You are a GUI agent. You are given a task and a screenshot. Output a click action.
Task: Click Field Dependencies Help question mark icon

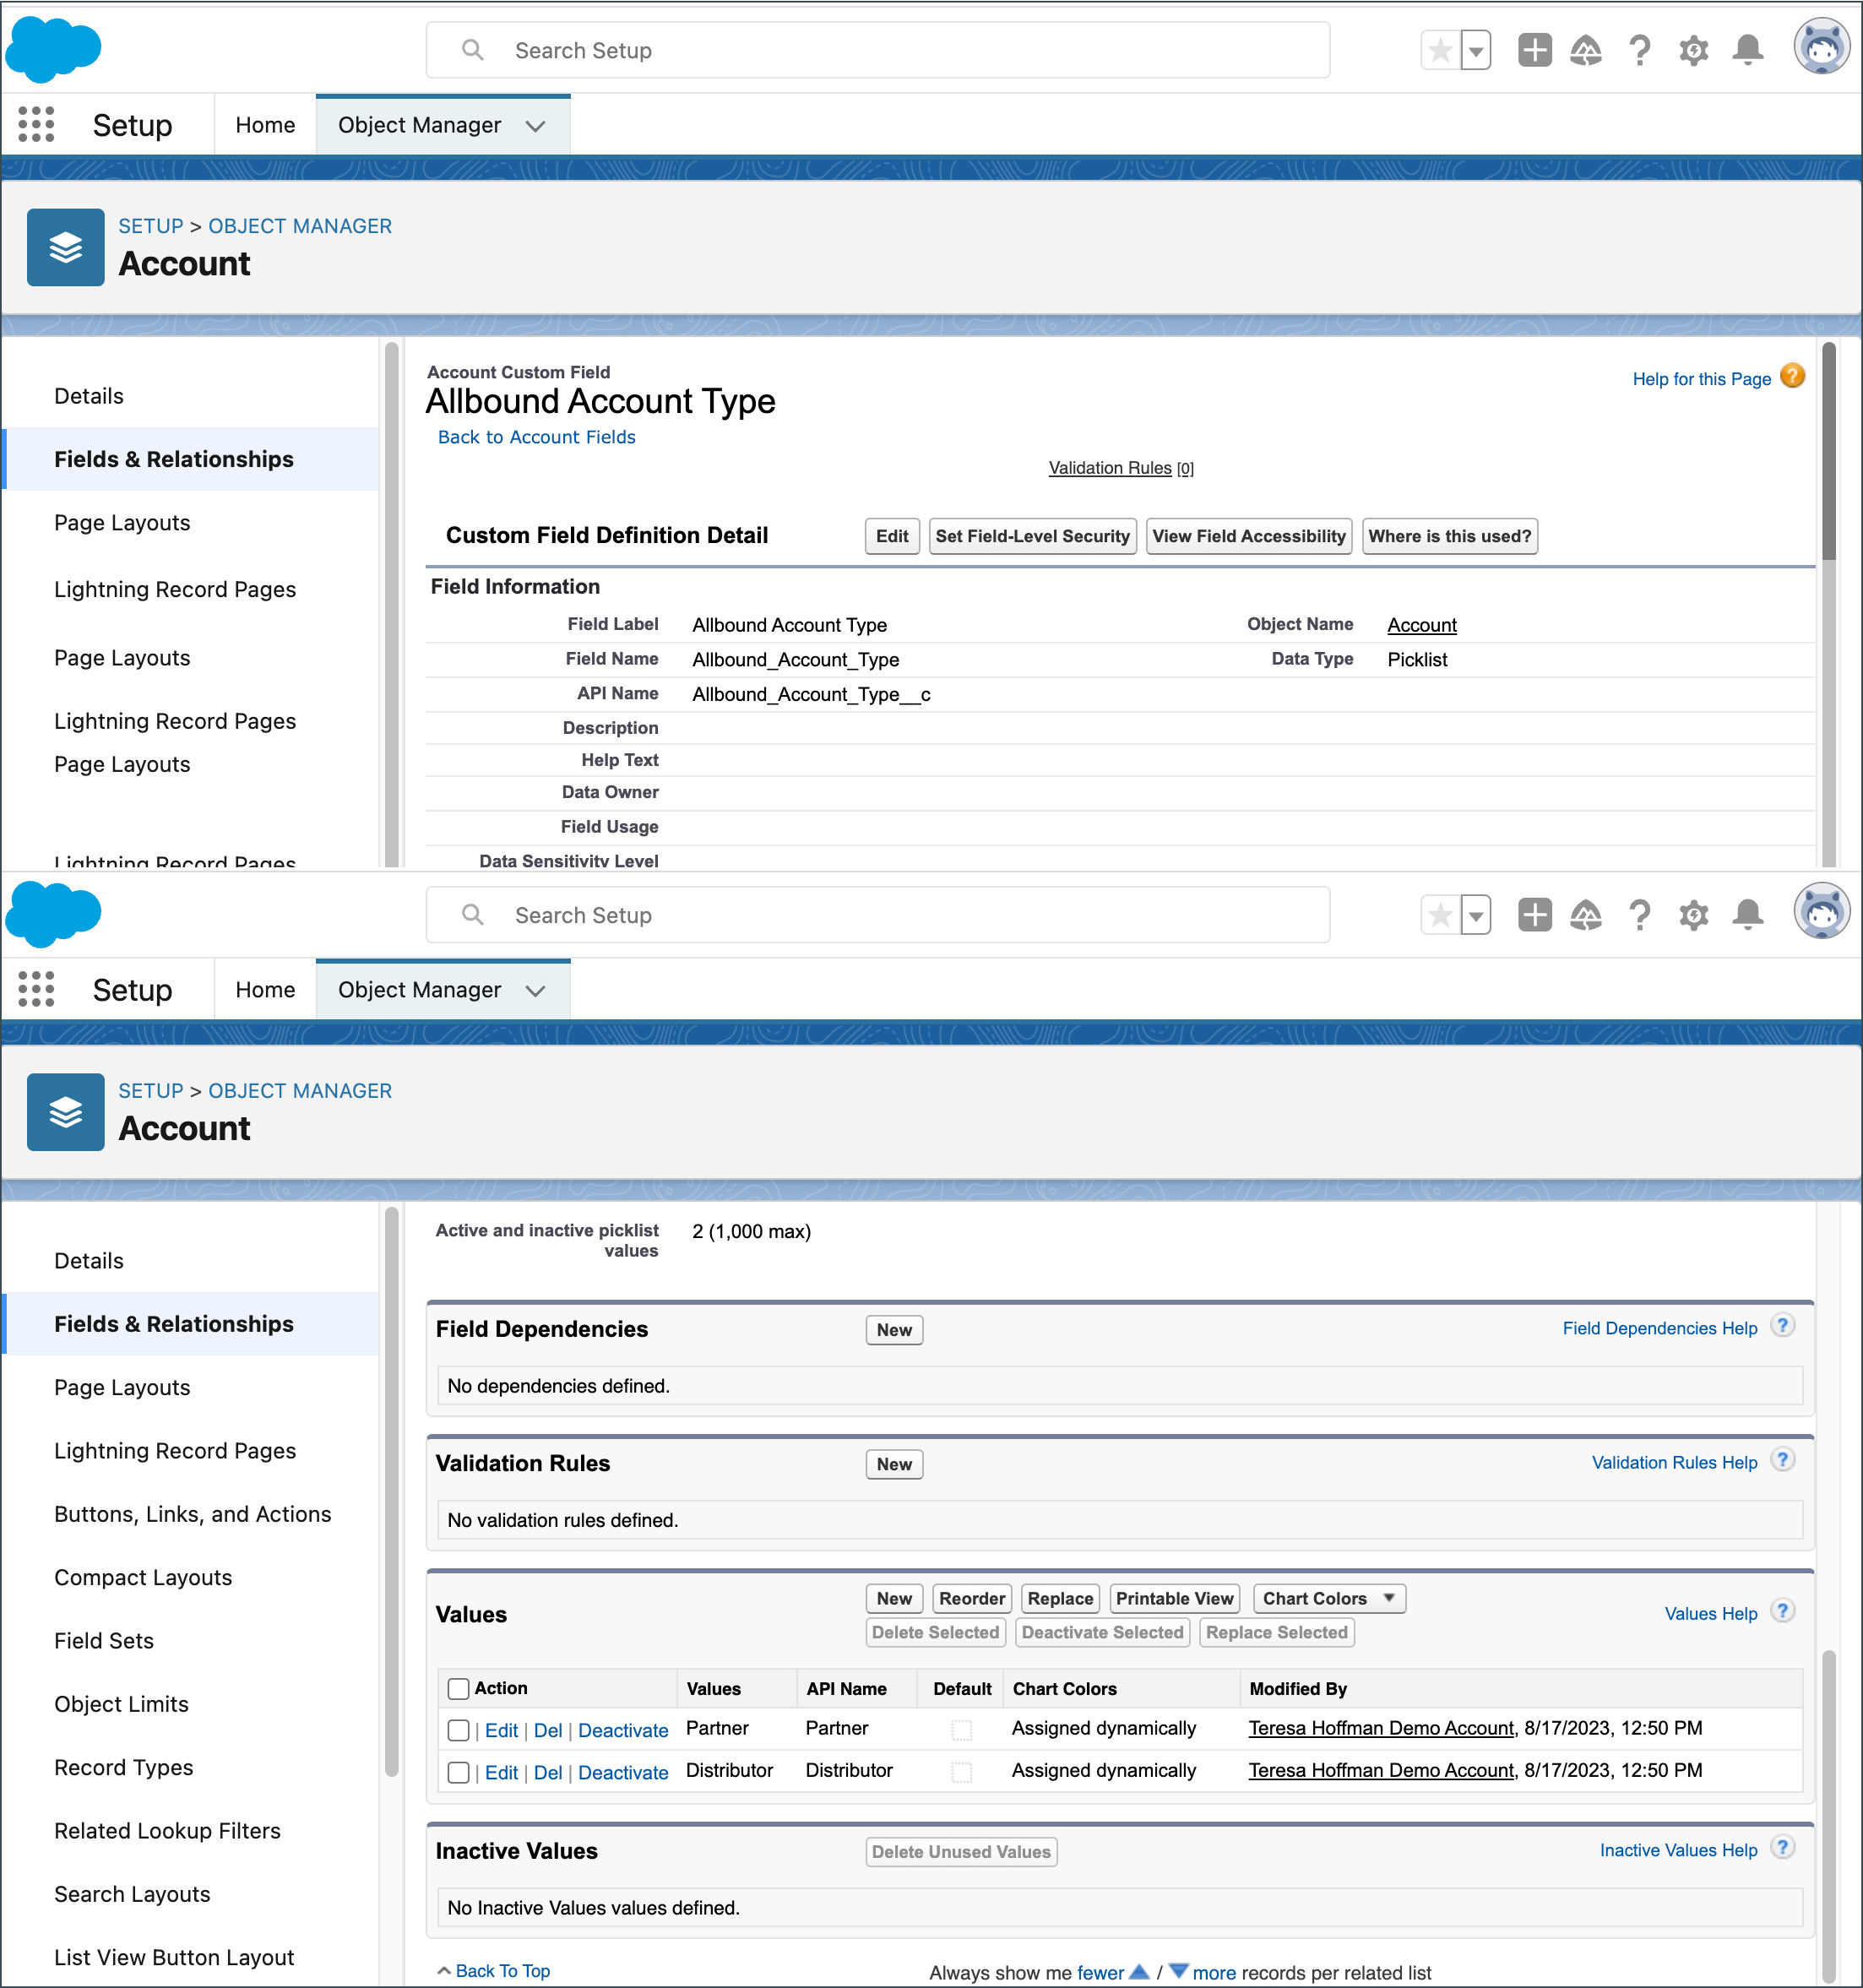(x=1782, y=1326)
